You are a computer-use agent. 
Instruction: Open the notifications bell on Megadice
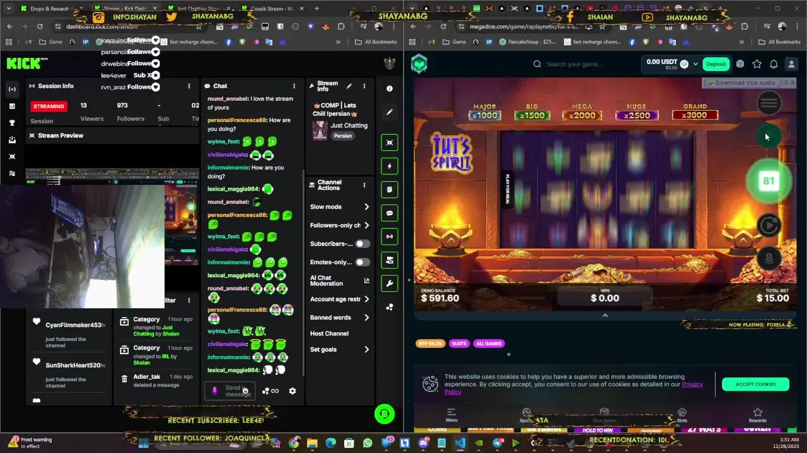774,64
